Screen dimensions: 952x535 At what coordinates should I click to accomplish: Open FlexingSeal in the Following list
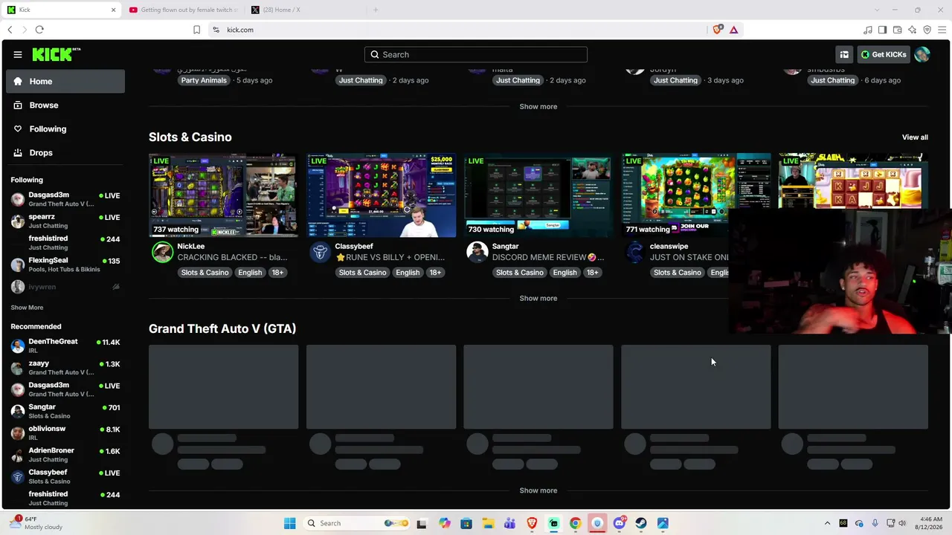pos(65,265)
